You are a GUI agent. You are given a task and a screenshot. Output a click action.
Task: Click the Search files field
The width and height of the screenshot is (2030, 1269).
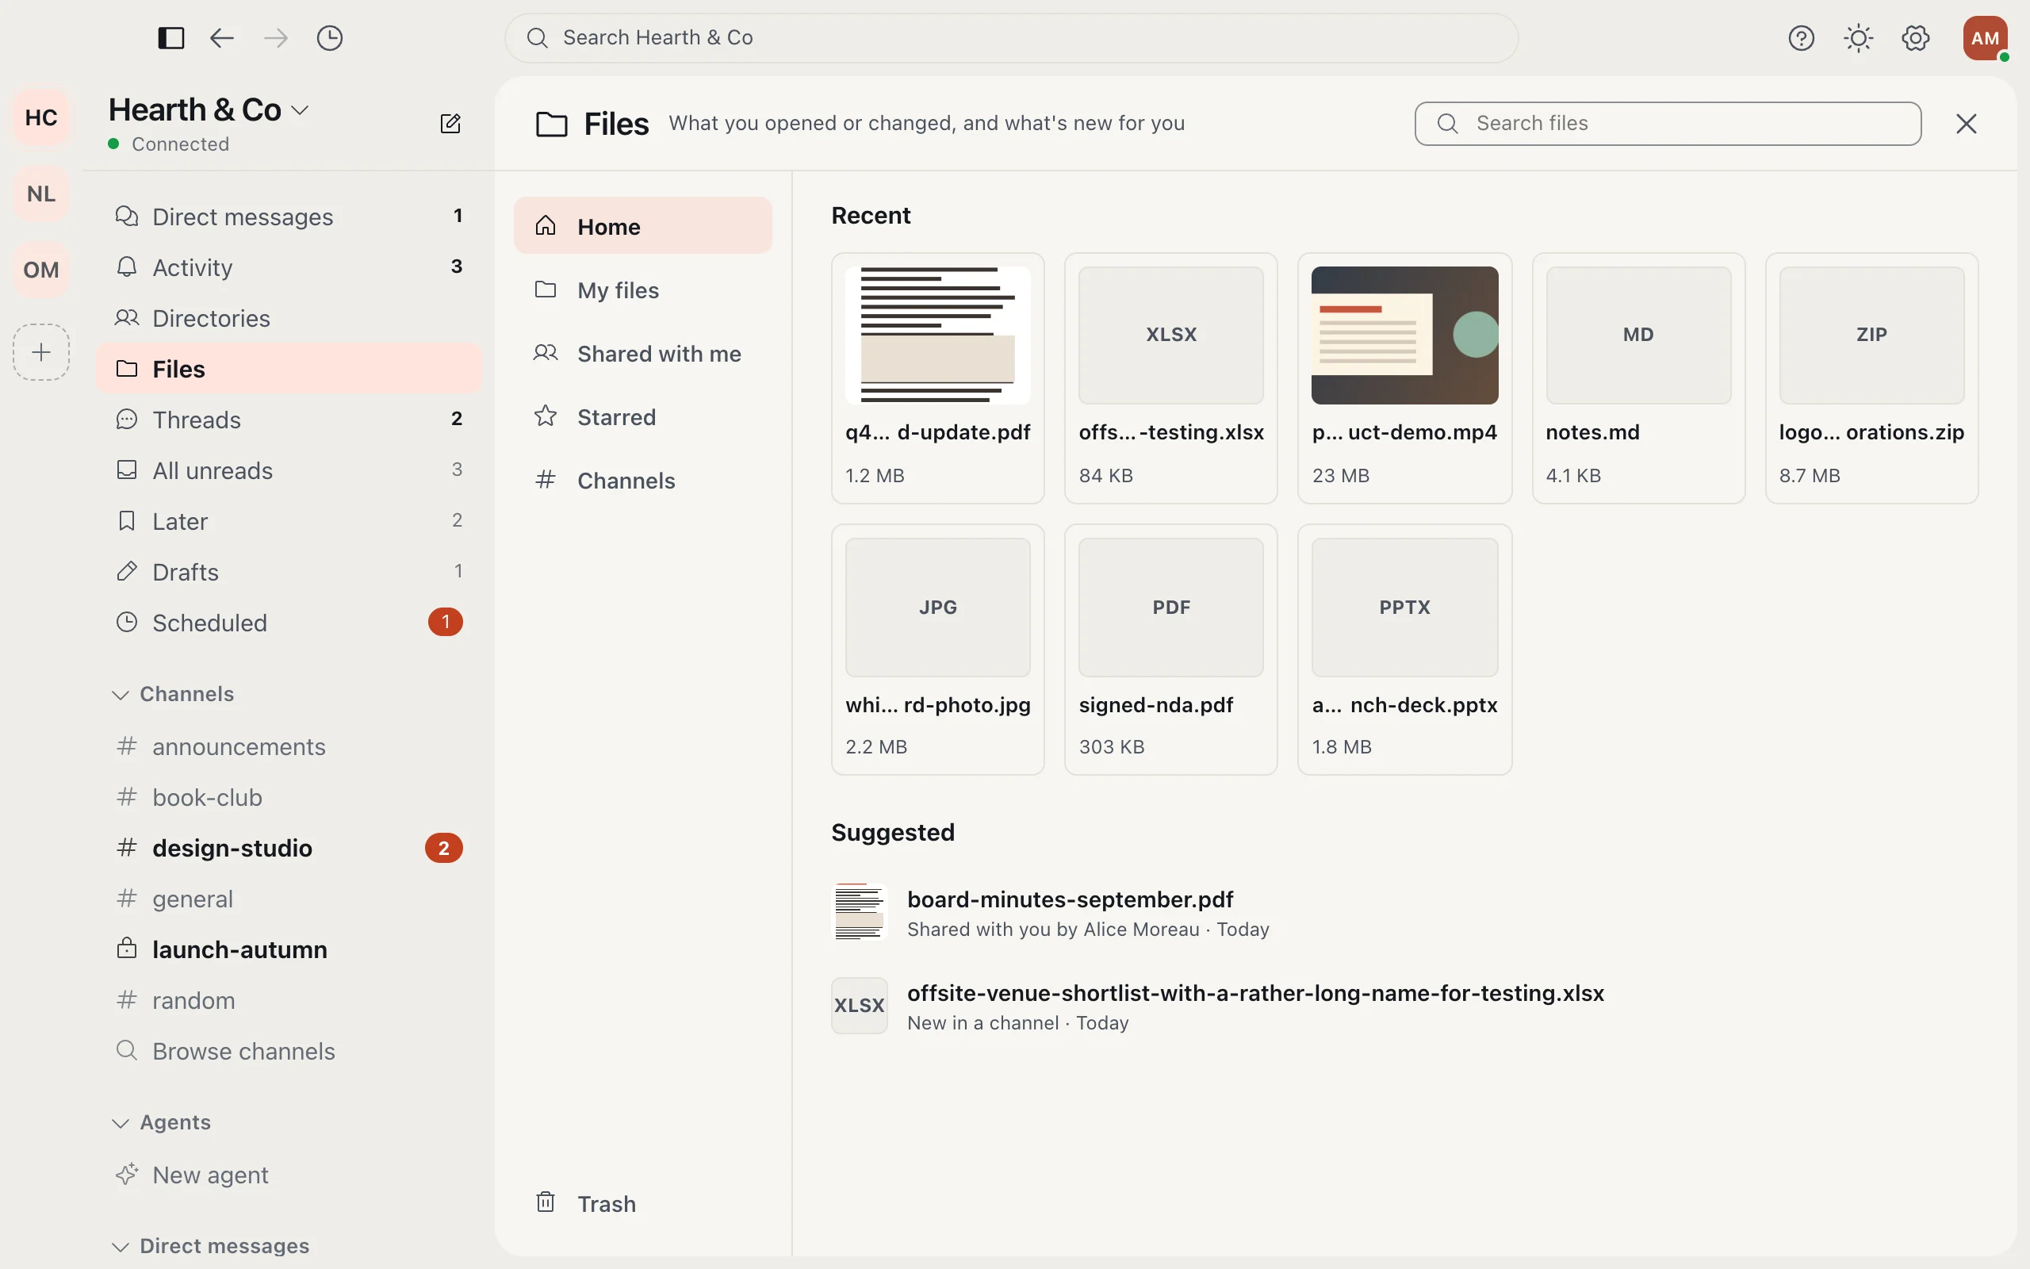click(x=1668, y=124)
